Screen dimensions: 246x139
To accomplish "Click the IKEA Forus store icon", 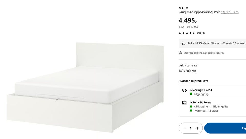I will [x=184, y=103].
